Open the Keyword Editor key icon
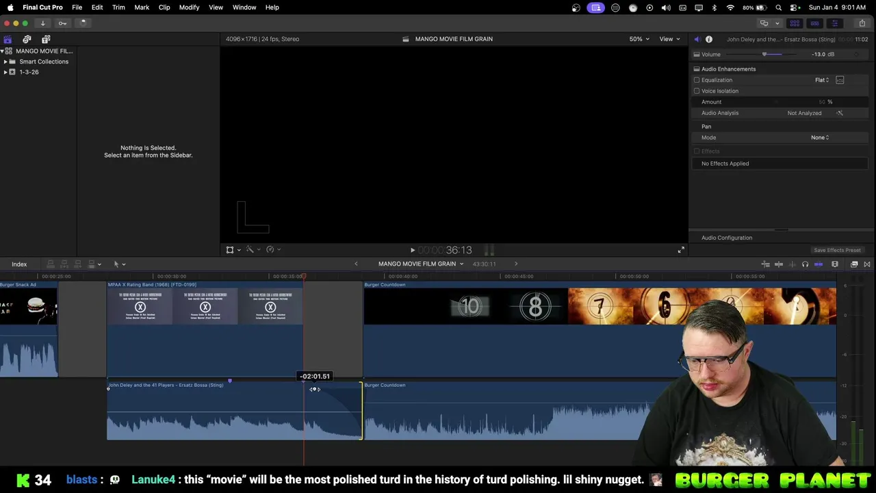This screenshot has width=876, height=493. pyautogui.click(x=62, y=23)
